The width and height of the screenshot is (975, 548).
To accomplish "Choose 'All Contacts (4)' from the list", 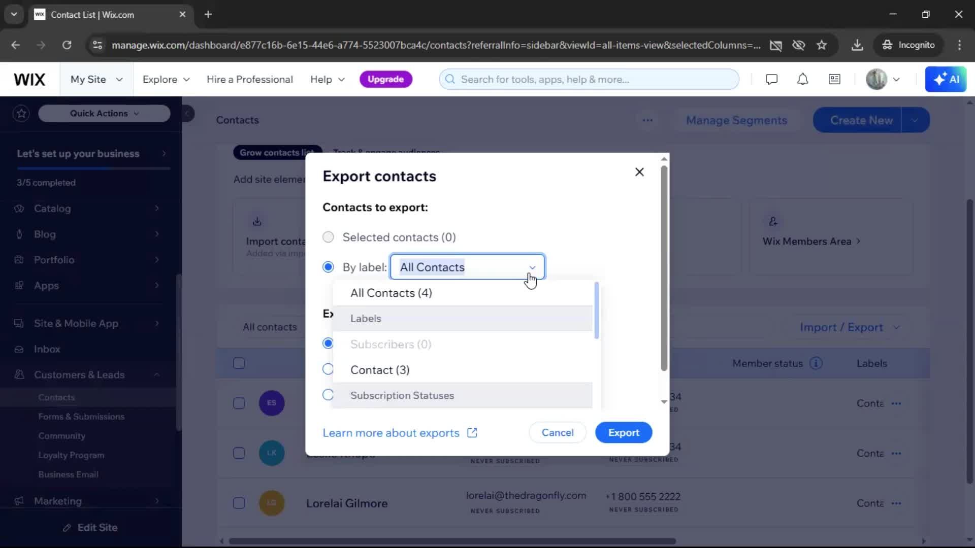I will point(463,293).
